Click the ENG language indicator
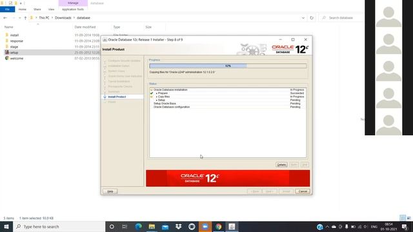Image resolution: width=413 pixels, height=232 pixels. [x=374, y=227]
